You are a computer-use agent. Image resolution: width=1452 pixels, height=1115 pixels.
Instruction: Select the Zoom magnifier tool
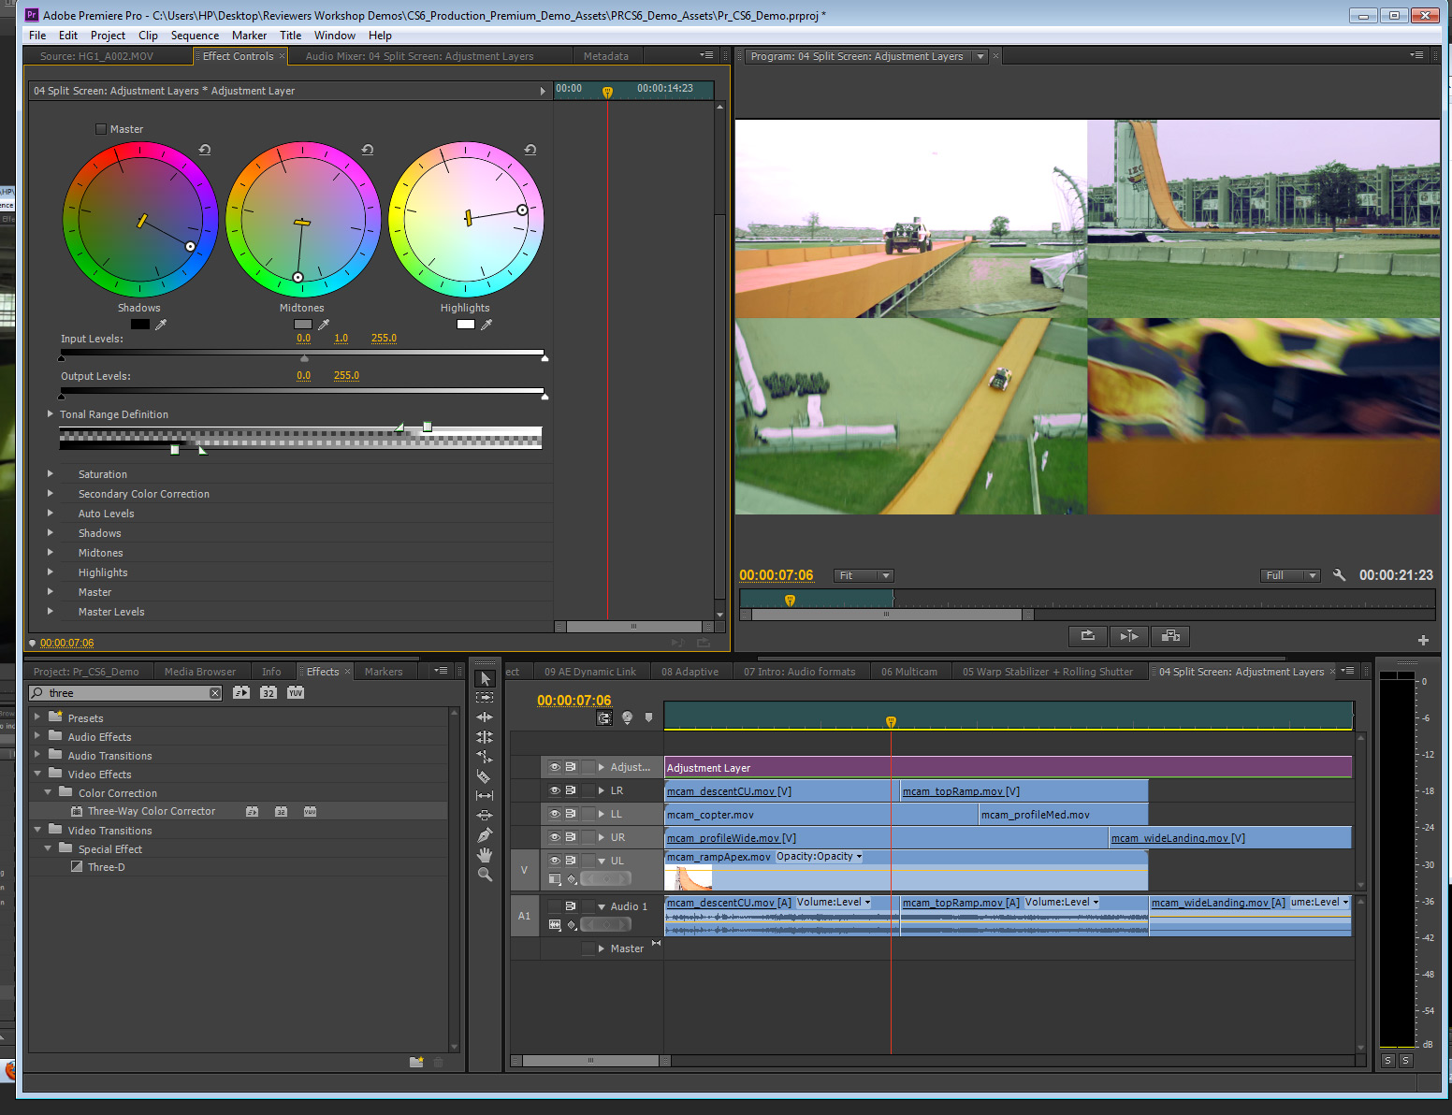485,875
